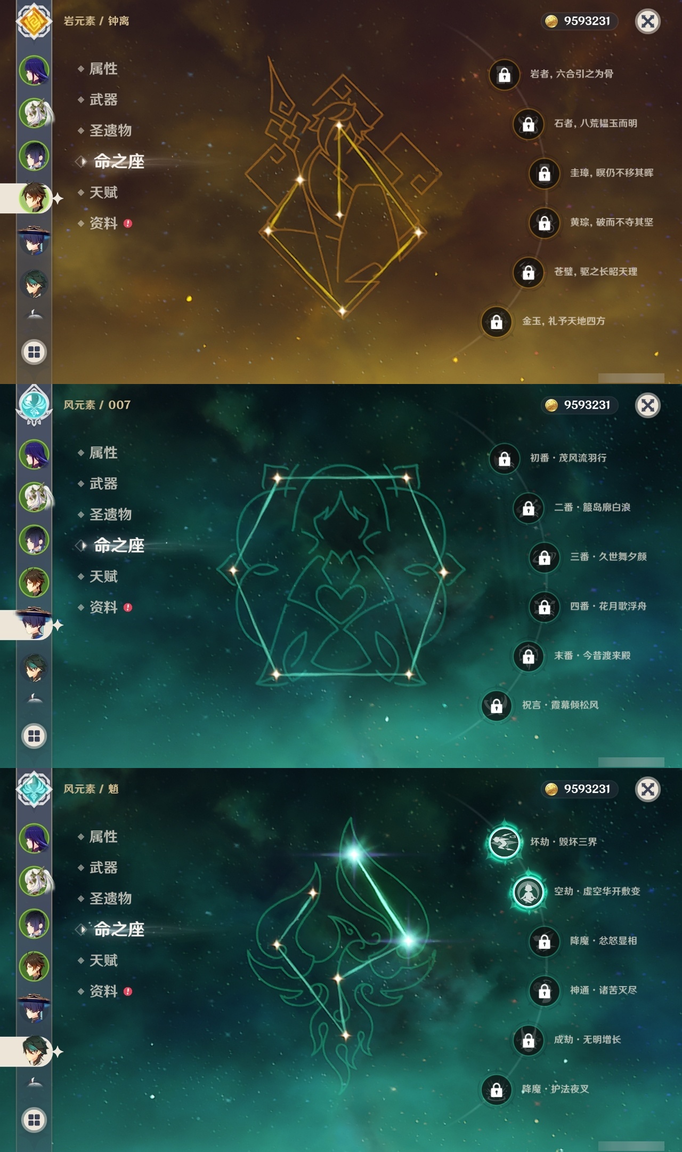Click Geo element emblem beside 岩元素 / 钟离
The width and height of the screenshot is (682, 1152).
tap(34, 21)
